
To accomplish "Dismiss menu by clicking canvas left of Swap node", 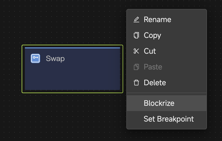I will pyautogui.click(x=11, y=69).
